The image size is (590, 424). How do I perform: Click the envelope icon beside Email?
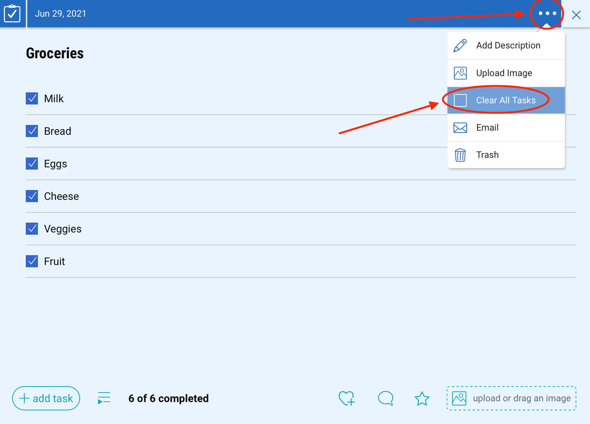click(460, 128)
